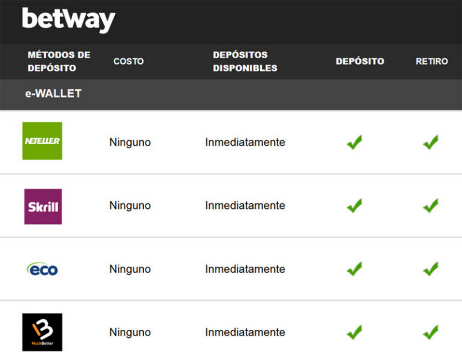Select the Skrill logo

coord(43,206)
